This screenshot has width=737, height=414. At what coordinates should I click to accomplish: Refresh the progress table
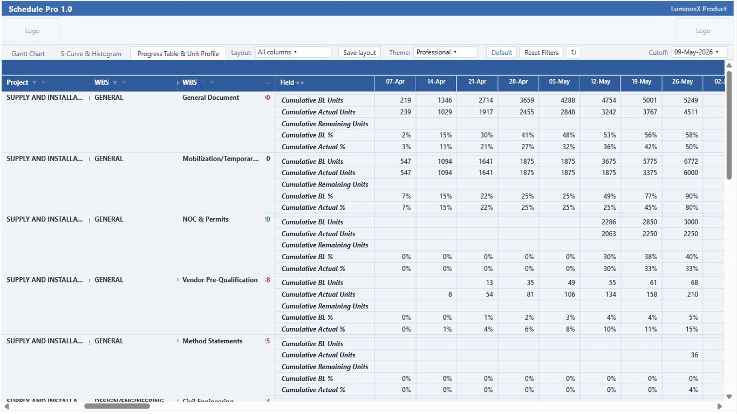574,52
